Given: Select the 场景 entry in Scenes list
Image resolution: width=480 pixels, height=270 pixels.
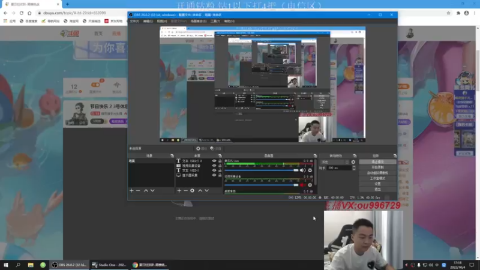Looking at the screenshot, I should point(151,161).
